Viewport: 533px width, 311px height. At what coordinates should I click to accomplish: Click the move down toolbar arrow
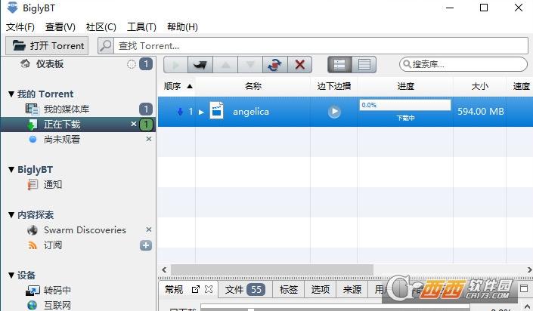point(250,64)
